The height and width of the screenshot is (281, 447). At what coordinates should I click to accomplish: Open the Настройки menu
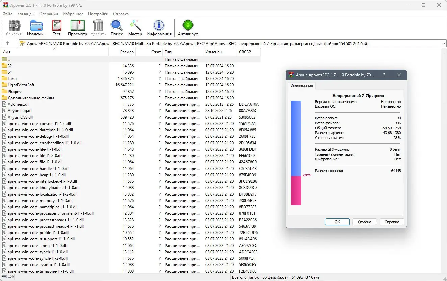98,14
